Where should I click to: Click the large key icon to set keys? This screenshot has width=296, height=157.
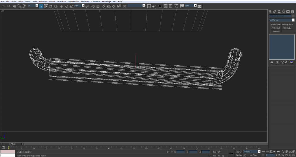231,153
